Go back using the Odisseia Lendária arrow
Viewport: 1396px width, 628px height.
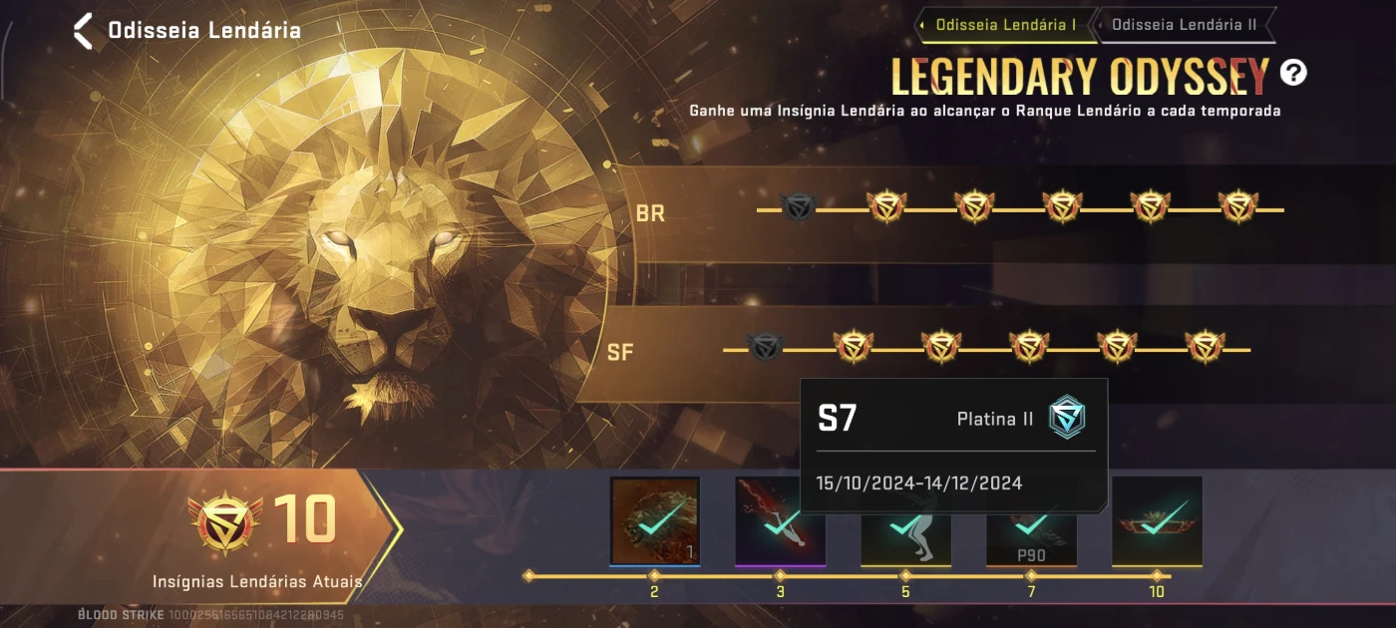point(84,30)
